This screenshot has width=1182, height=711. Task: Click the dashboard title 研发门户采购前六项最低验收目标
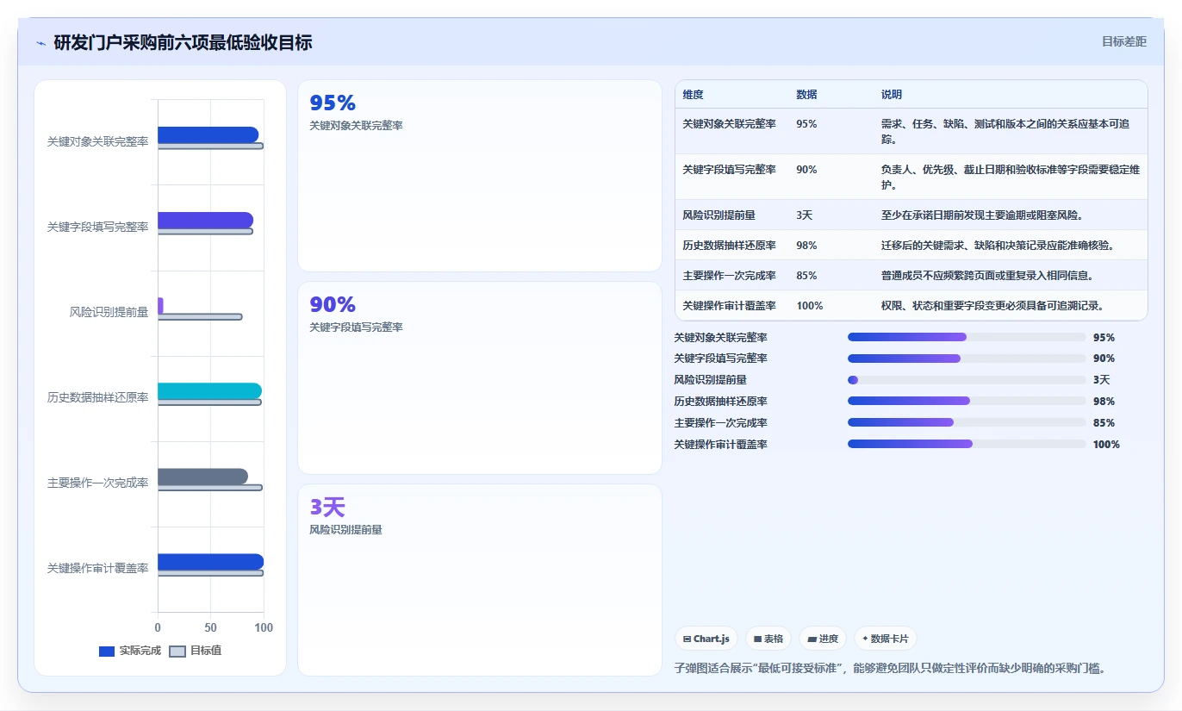coord(183,42)
